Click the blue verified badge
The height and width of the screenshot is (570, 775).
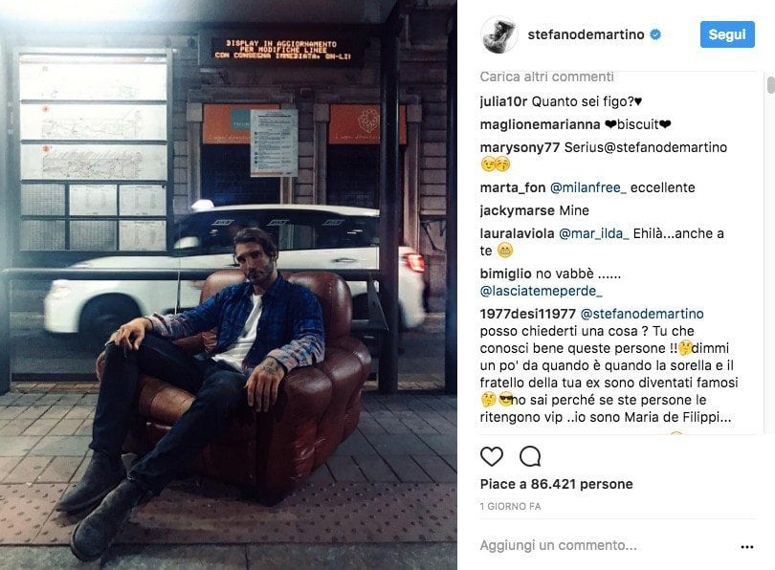click(655, 34)
